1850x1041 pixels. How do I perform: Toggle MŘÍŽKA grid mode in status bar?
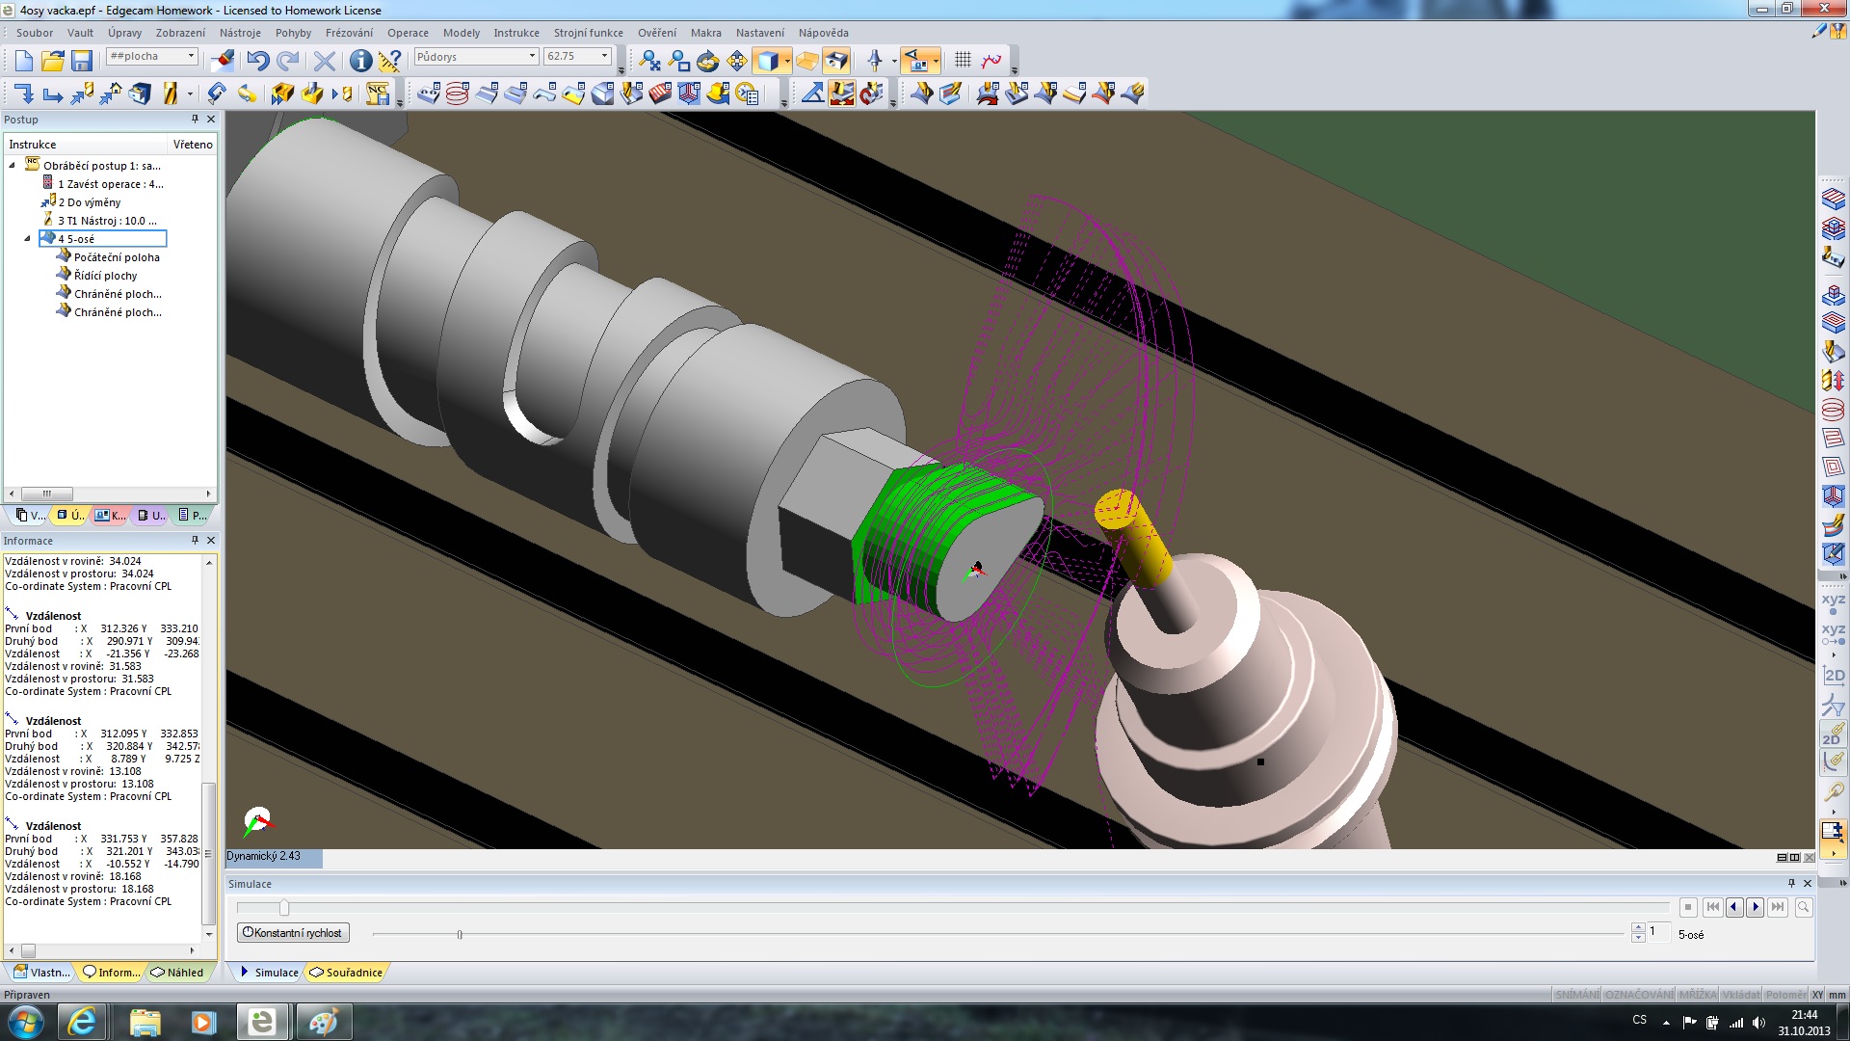pos(1697,995)
